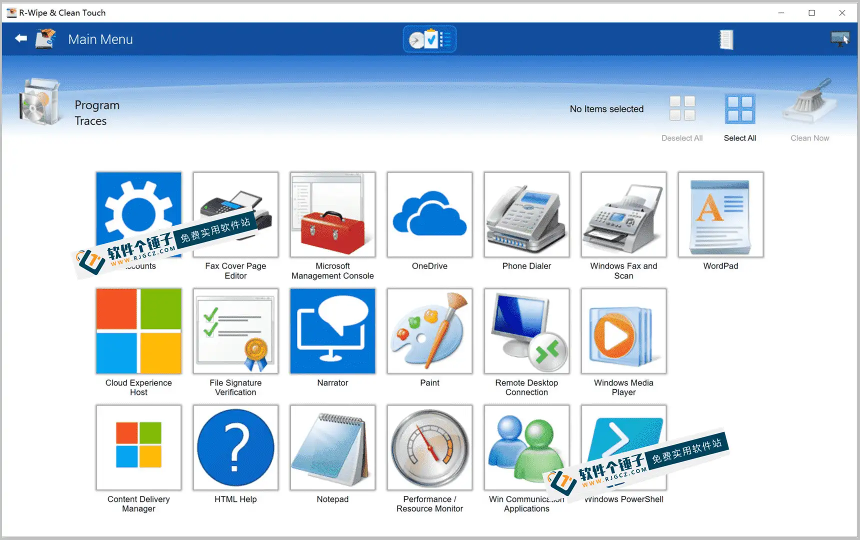
Task: Select the Phone Dialer trace icon
Action: point(526,215)
